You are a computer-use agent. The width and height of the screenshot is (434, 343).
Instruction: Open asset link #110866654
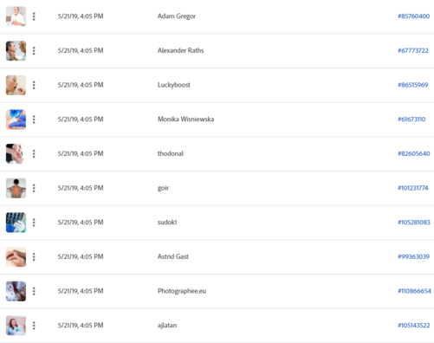[x=414, y=291]
